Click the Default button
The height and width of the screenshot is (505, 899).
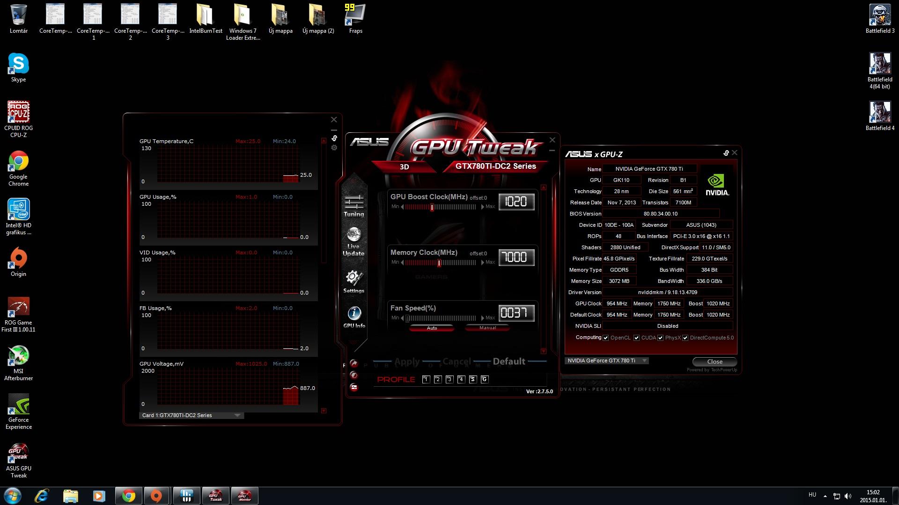point(509,361)
